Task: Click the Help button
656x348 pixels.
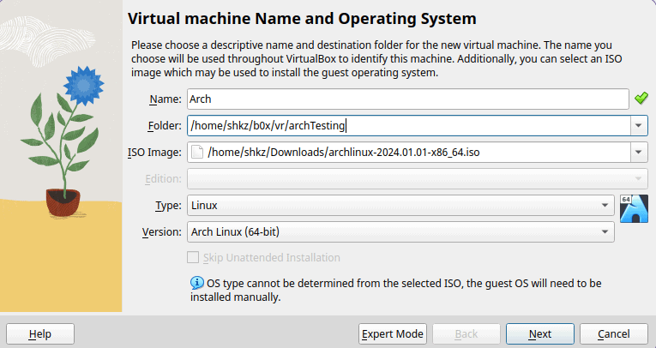Action: (40, 333)
